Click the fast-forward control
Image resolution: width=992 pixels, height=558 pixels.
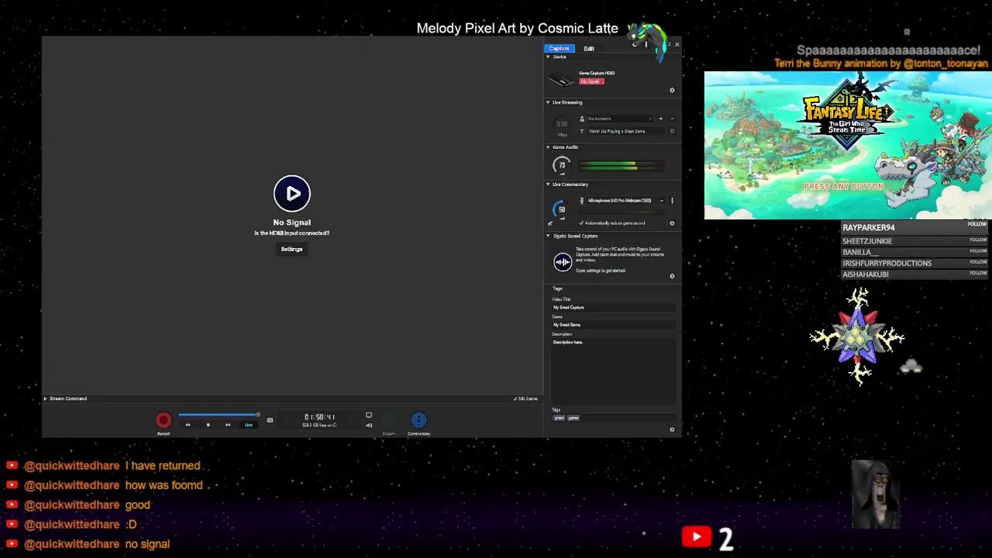pyautogui.click(x=228, y=425)
